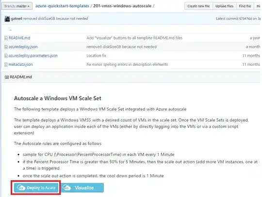
Task: Click the azuredeploy.json file icon
Action: tap(6, 47)
